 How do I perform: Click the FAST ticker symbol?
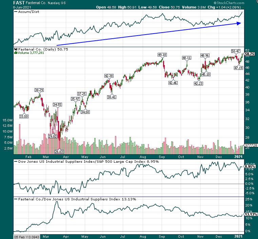click(x=19, y=3)
